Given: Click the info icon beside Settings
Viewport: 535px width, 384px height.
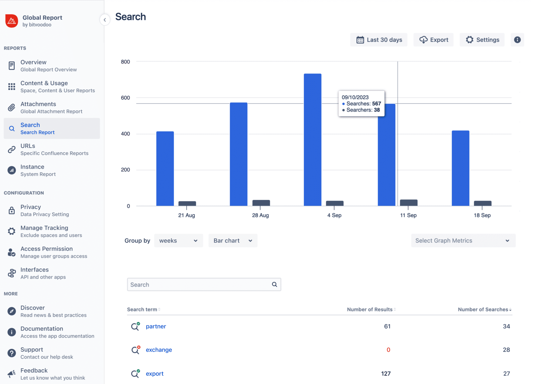Looking at the screenshot, I should click(x=517, y=40).
